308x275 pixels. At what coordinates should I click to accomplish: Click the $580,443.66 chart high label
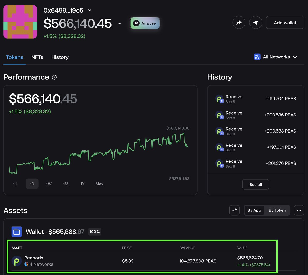(178, 128)
